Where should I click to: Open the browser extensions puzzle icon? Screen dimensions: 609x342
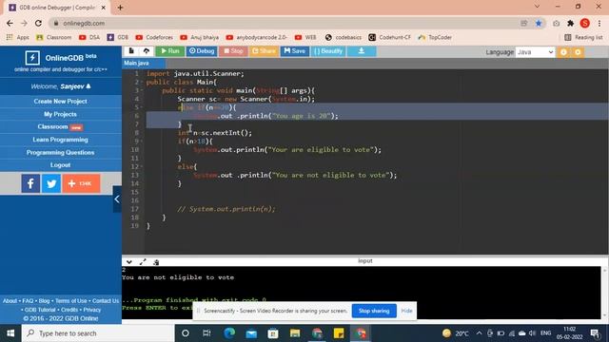pos(570,23)
